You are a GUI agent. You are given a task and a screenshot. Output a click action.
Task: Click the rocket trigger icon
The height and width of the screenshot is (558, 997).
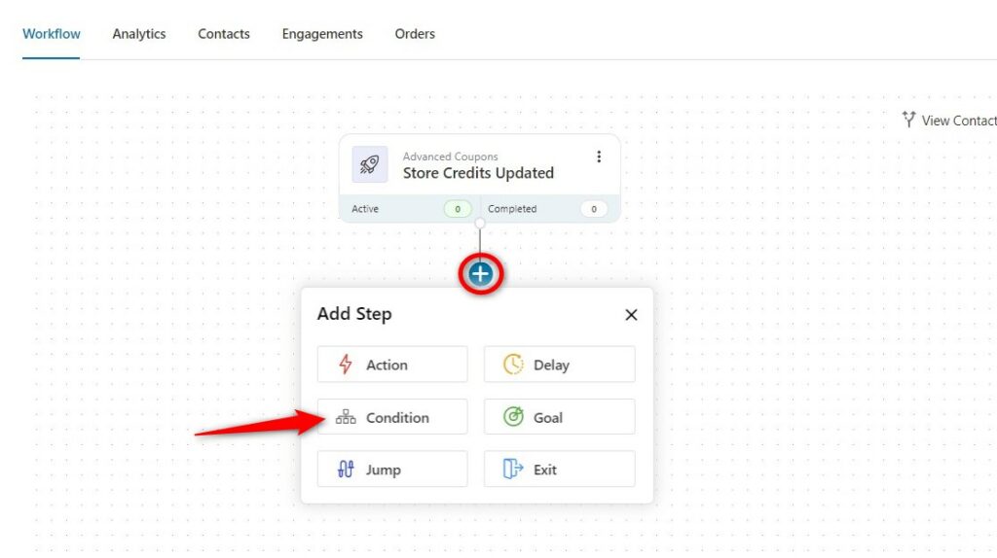point(369,164)
